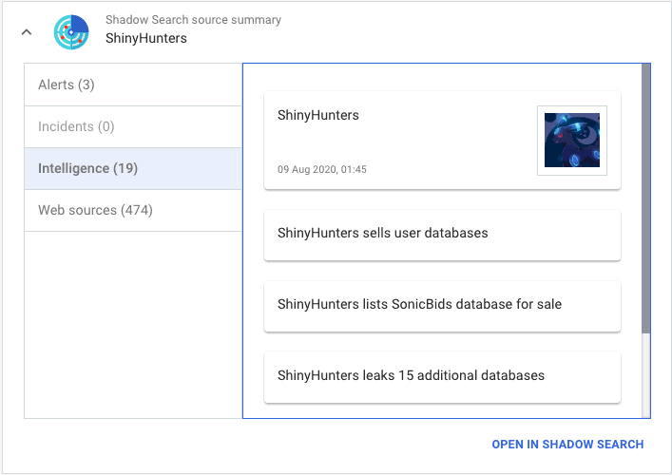Open the Intelligence (19) tab
The height and width of the screenshot is (475, 672).
[133, 169]
